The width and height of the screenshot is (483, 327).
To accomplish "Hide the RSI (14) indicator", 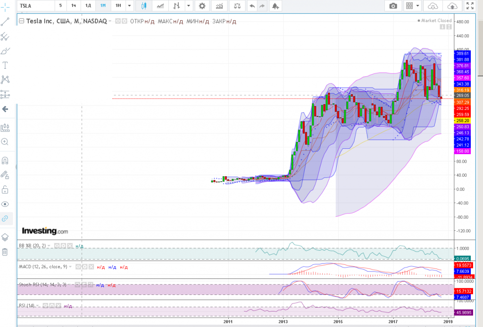I will point(45,306).
